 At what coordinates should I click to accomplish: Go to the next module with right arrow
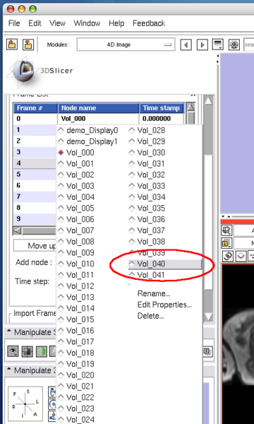[x=202, y=45]
